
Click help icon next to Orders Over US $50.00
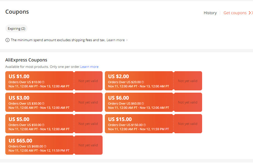(43, 125)
